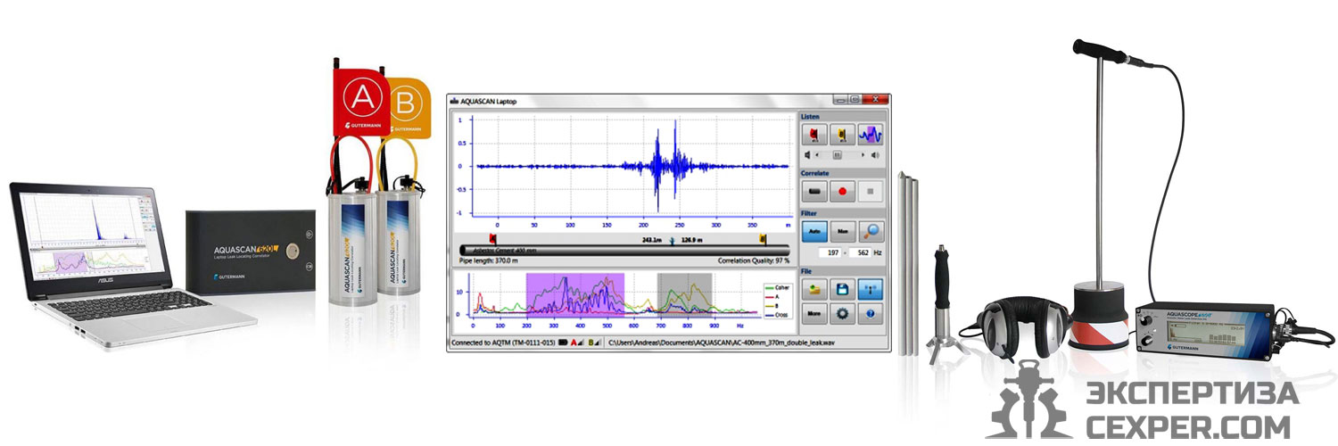The width and height of the screenshot is (1338, 446).
Task: Save recording with the floppy disk icon
Action: click(x=842, y=289)
